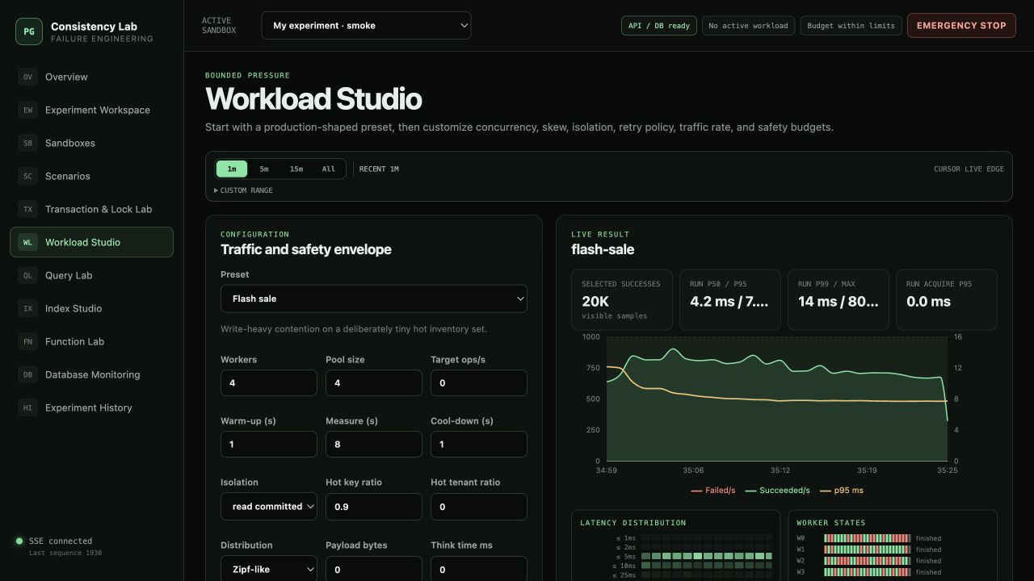
Task: Click the Run Acquire P95 metric card
Action: point(947,299)
